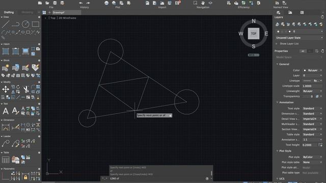Toggle Block panel pin button
326x183 pixels.
(39, 60)
